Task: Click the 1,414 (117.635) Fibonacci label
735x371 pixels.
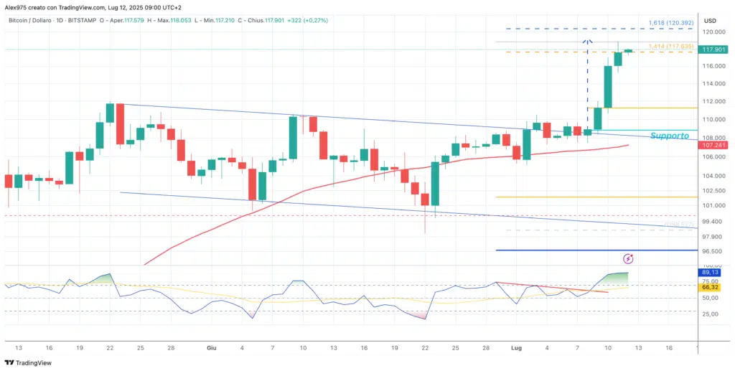Action: (x=670, y=46)
